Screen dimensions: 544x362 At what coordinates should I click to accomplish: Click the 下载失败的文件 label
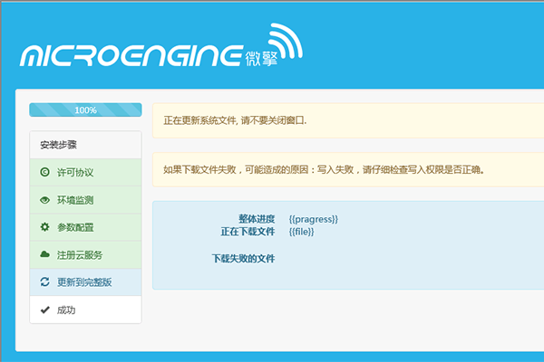[x=243, y=259]
